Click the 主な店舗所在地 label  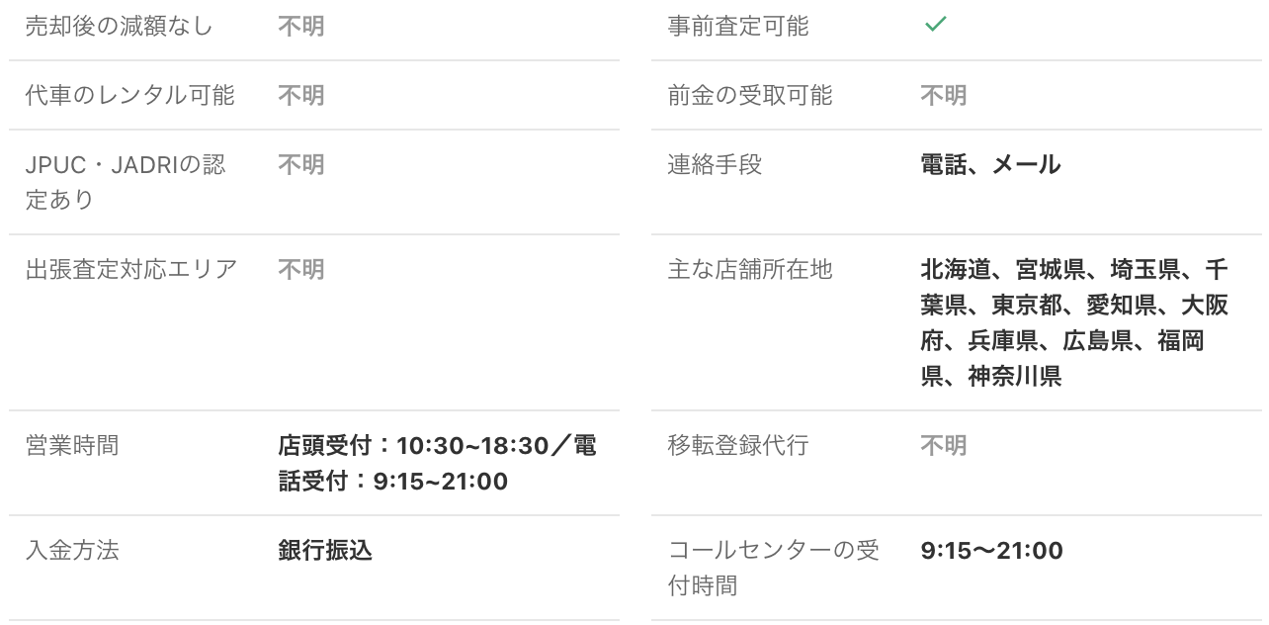[x=750, y=269]
